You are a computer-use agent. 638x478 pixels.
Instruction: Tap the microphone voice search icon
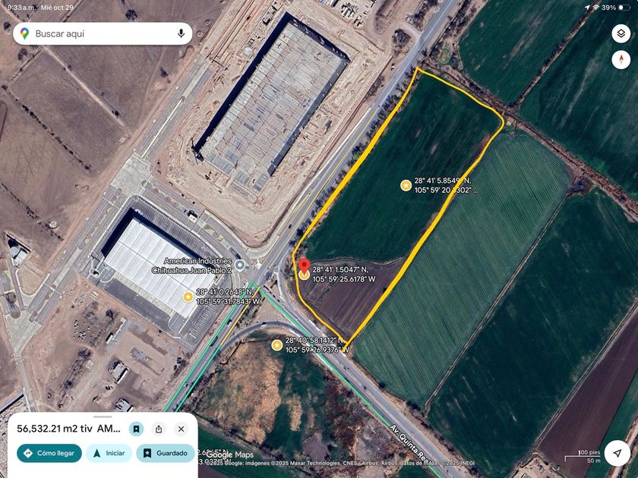click(x=181, y=33)
